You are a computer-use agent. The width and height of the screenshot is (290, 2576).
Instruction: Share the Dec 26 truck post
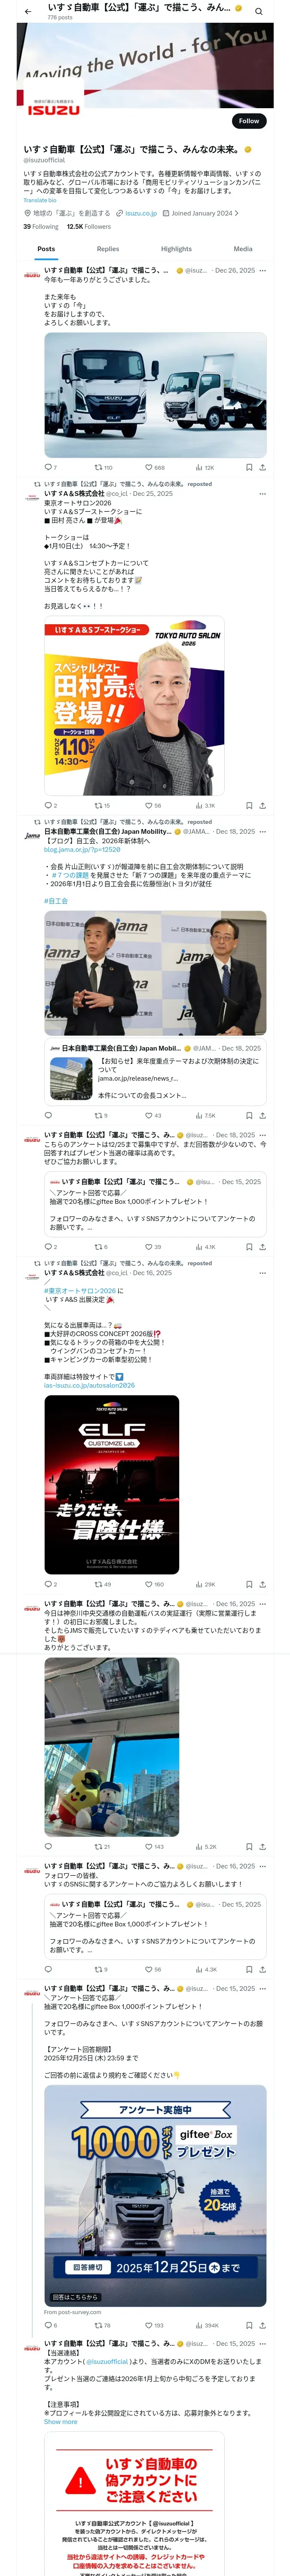click(x=262, y=467)
